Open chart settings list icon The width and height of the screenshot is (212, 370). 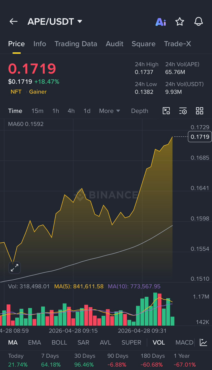coord(183,111)
